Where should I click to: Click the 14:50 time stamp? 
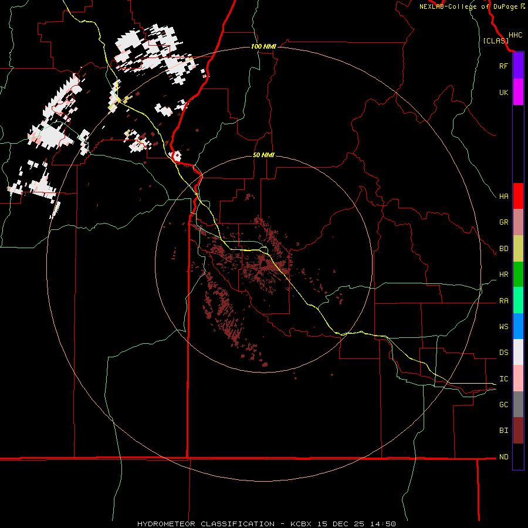click(x=383, y=524)
